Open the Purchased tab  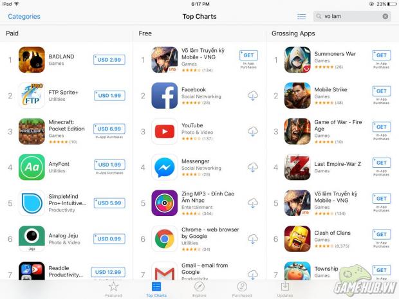(x=242, y=289)
